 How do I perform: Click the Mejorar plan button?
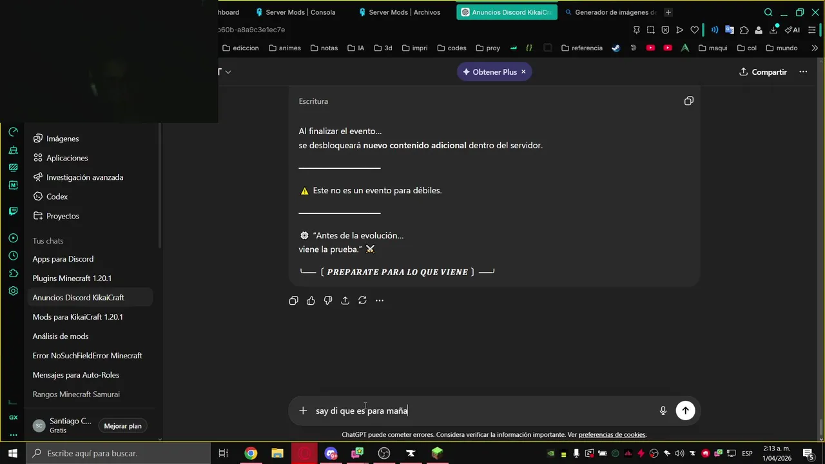122,426
